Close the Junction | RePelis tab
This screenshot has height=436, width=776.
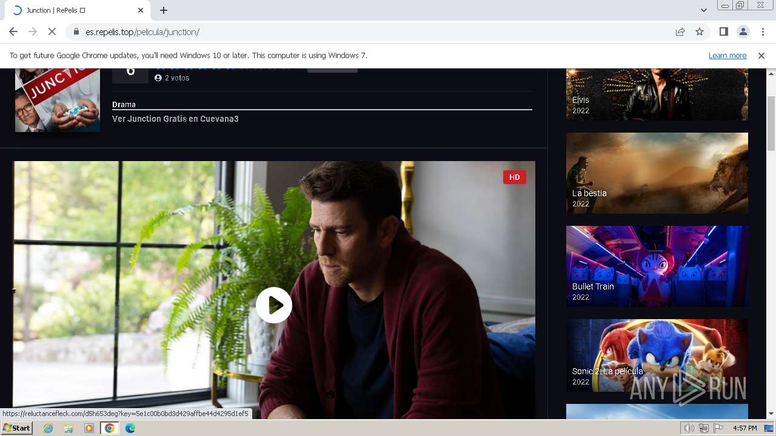[141, 10]
